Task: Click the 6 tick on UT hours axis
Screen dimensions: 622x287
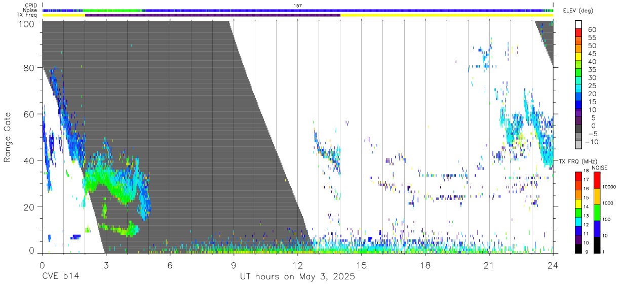Action: pos(170,265)
